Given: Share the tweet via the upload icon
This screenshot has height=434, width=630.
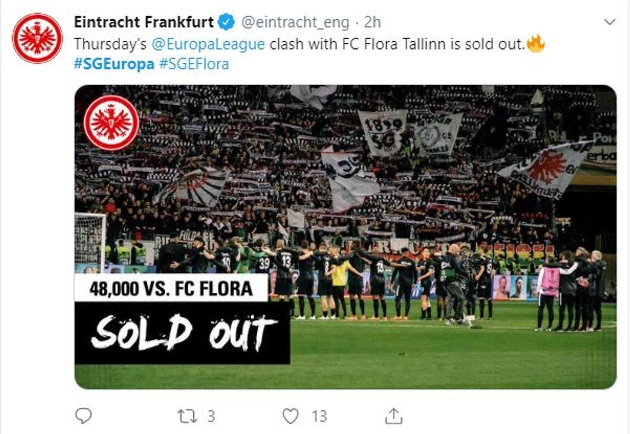Looking at the screenshot, I should 394,416.
